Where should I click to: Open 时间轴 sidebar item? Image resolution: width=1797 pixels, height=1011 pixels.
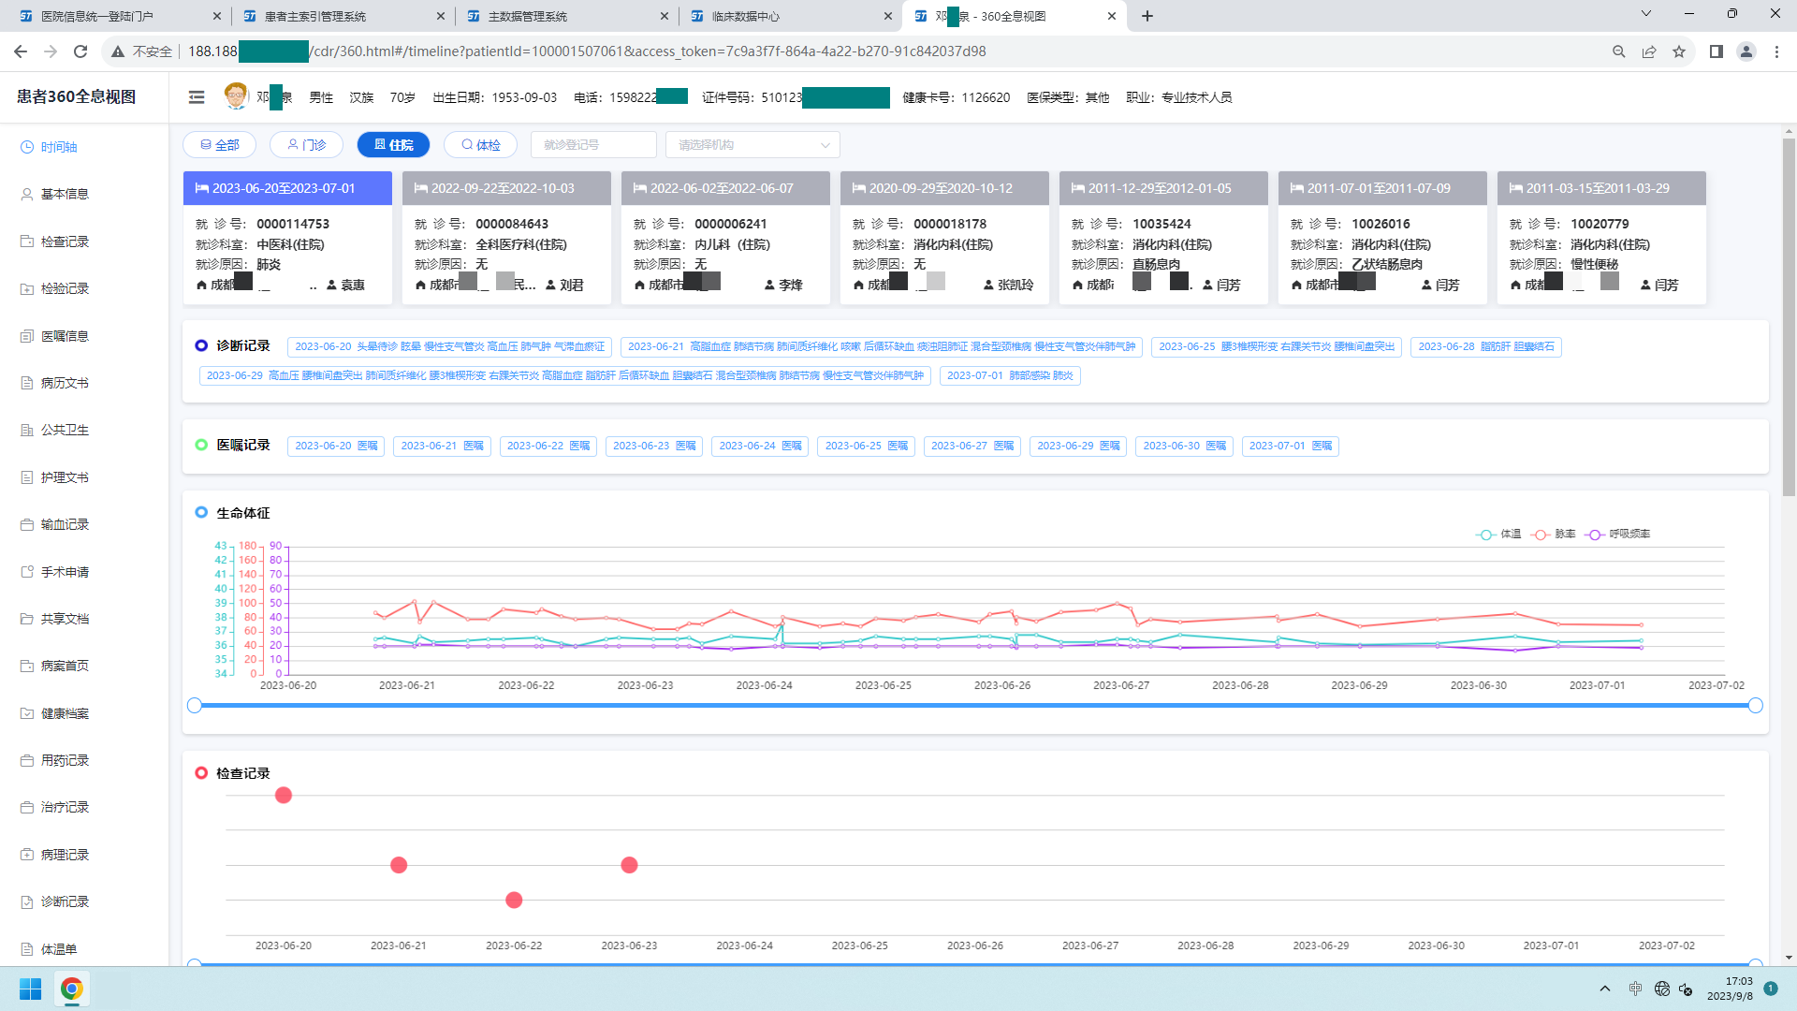point(58,147)
